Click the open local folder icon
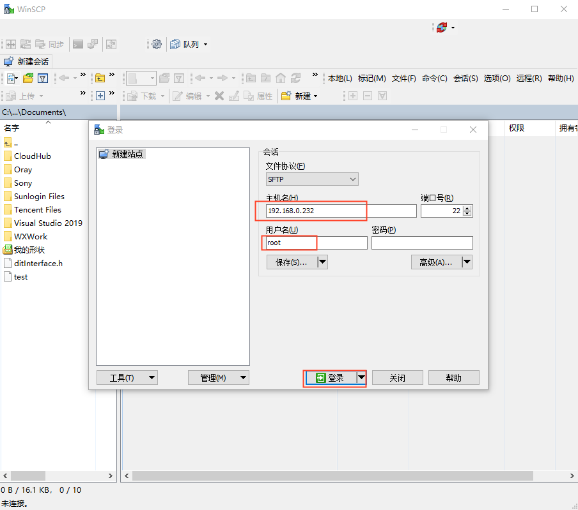 [x=27, y=78]
